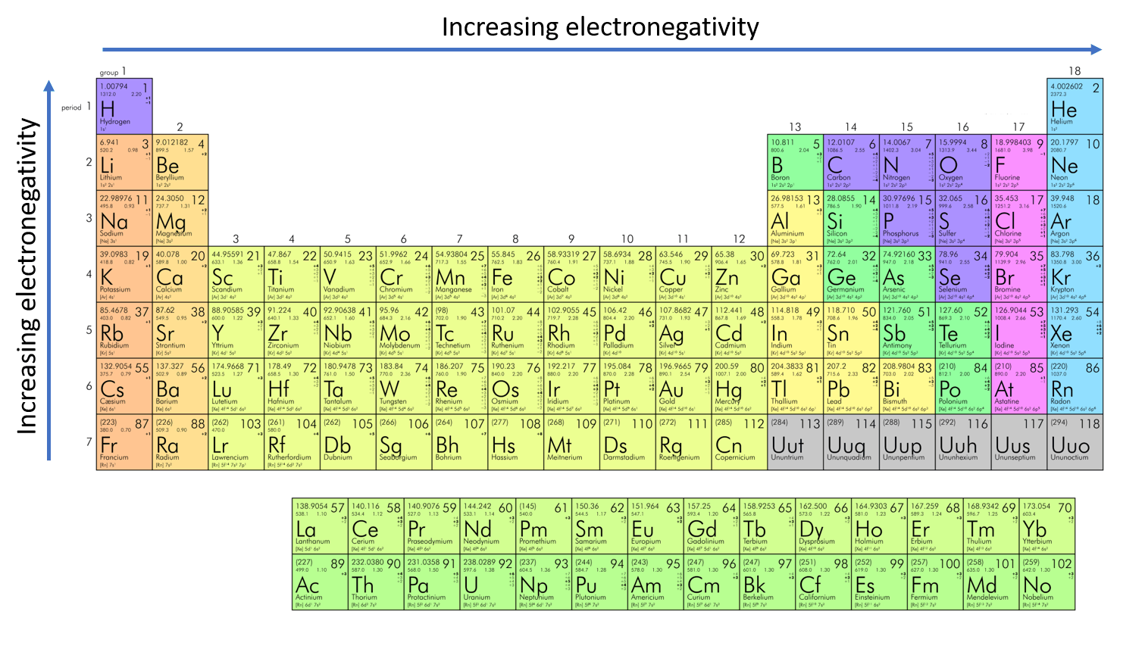This screenshot has width=1145, height=652.
Task: Click the horizontal "Increasing electronegativity" title
Action: click(x=600, y=27)
